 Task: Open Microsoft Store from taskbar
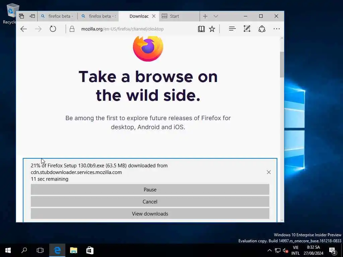point(90,250)
